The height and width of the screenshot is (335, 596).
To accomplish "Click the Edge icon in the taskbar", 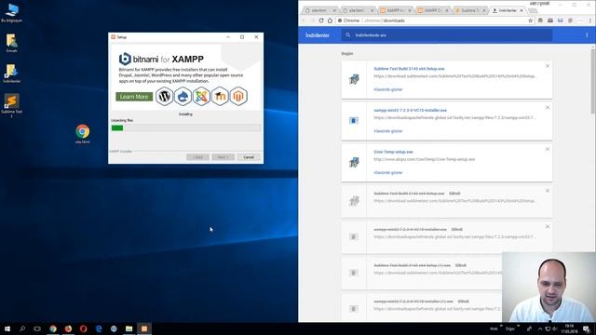I will (99, 328).
